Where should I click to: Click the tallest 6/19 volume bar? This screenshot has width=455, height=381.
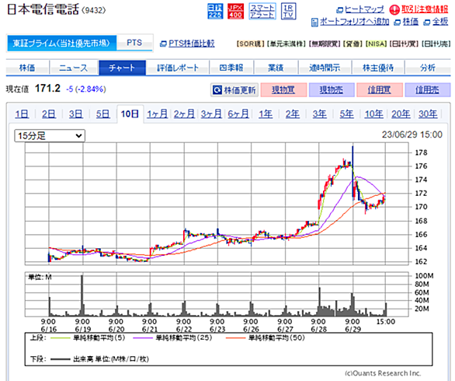82,295
